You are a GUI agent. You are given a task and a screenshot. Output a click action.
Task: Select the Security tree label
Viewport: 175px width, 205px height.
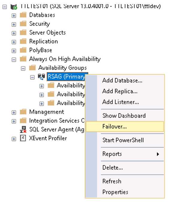click(39, 24)
